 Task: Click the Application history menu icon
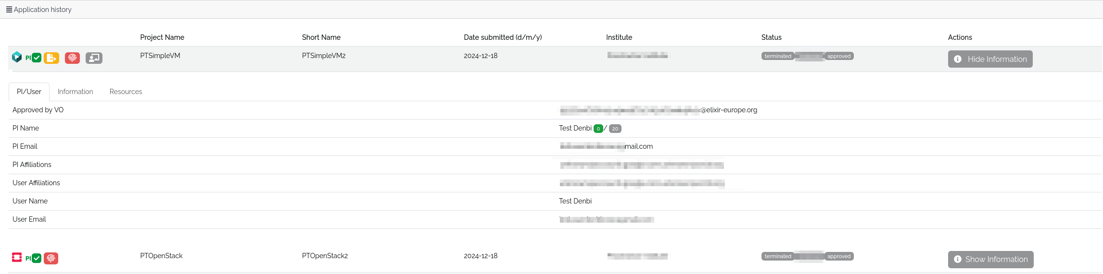tap(9, 10)
